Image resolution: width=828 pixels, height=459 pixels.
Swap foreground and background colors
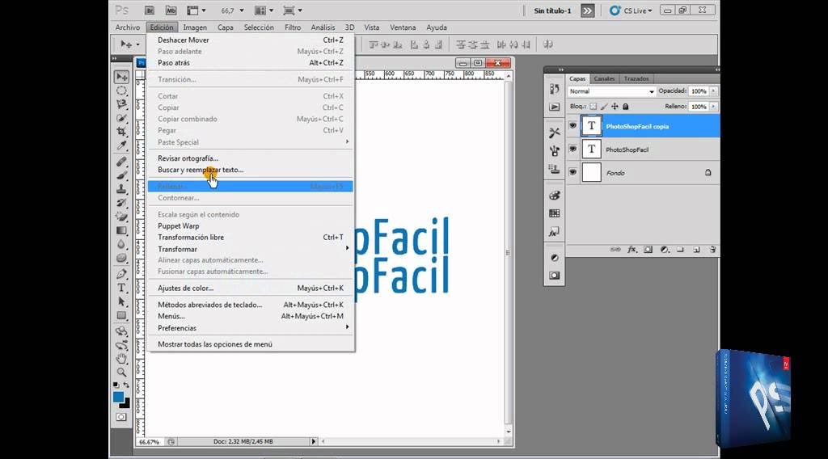click(126, 385)
